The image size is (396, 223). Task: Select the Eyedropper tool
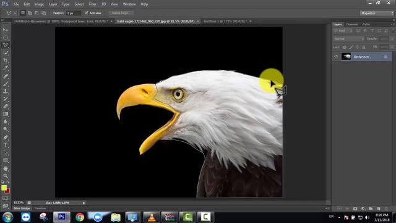click(6, 68)
